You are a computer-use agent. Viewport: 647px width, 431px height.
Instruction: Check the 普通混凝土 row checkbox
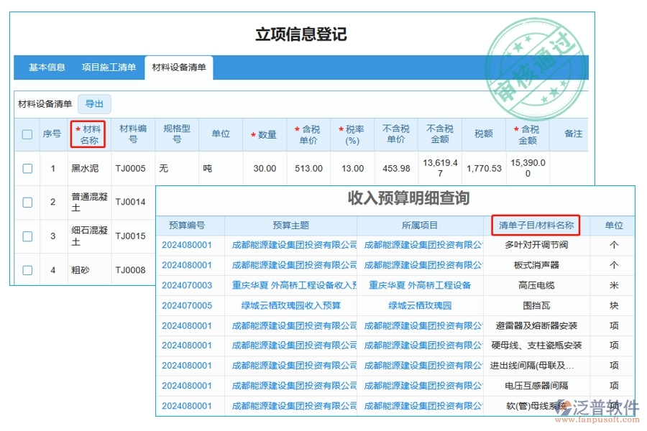(x=27, y=202)
